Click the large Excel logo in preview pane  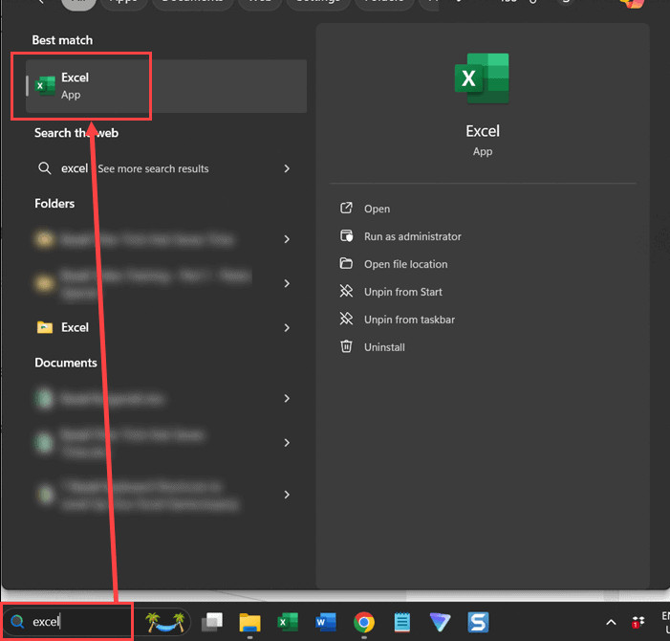click(x=482, y=78)
